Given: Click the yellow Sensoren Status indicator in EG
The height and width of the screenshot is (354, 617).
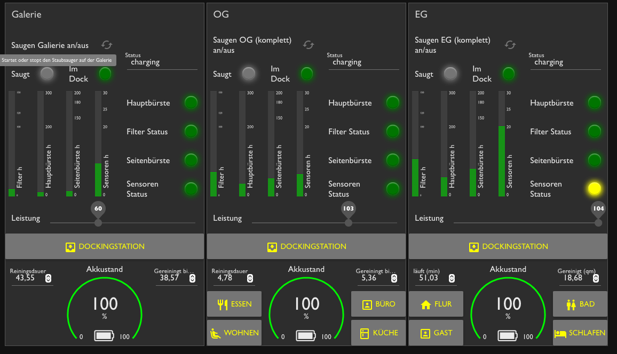Looking at the screenshot, I should 594,188.
